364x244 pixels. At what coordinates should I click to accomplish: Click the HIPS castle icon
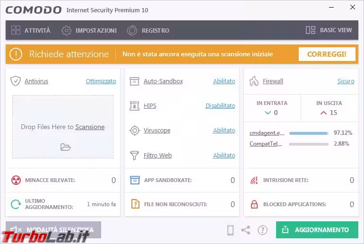click(134, 106)
